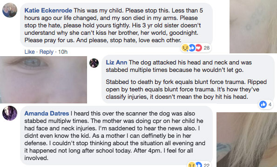Image resolution: width=277 pixels, height=167 pixels.
Task: Click the blue thumbs-up reaction on Katie's comment
Action: 192,48
